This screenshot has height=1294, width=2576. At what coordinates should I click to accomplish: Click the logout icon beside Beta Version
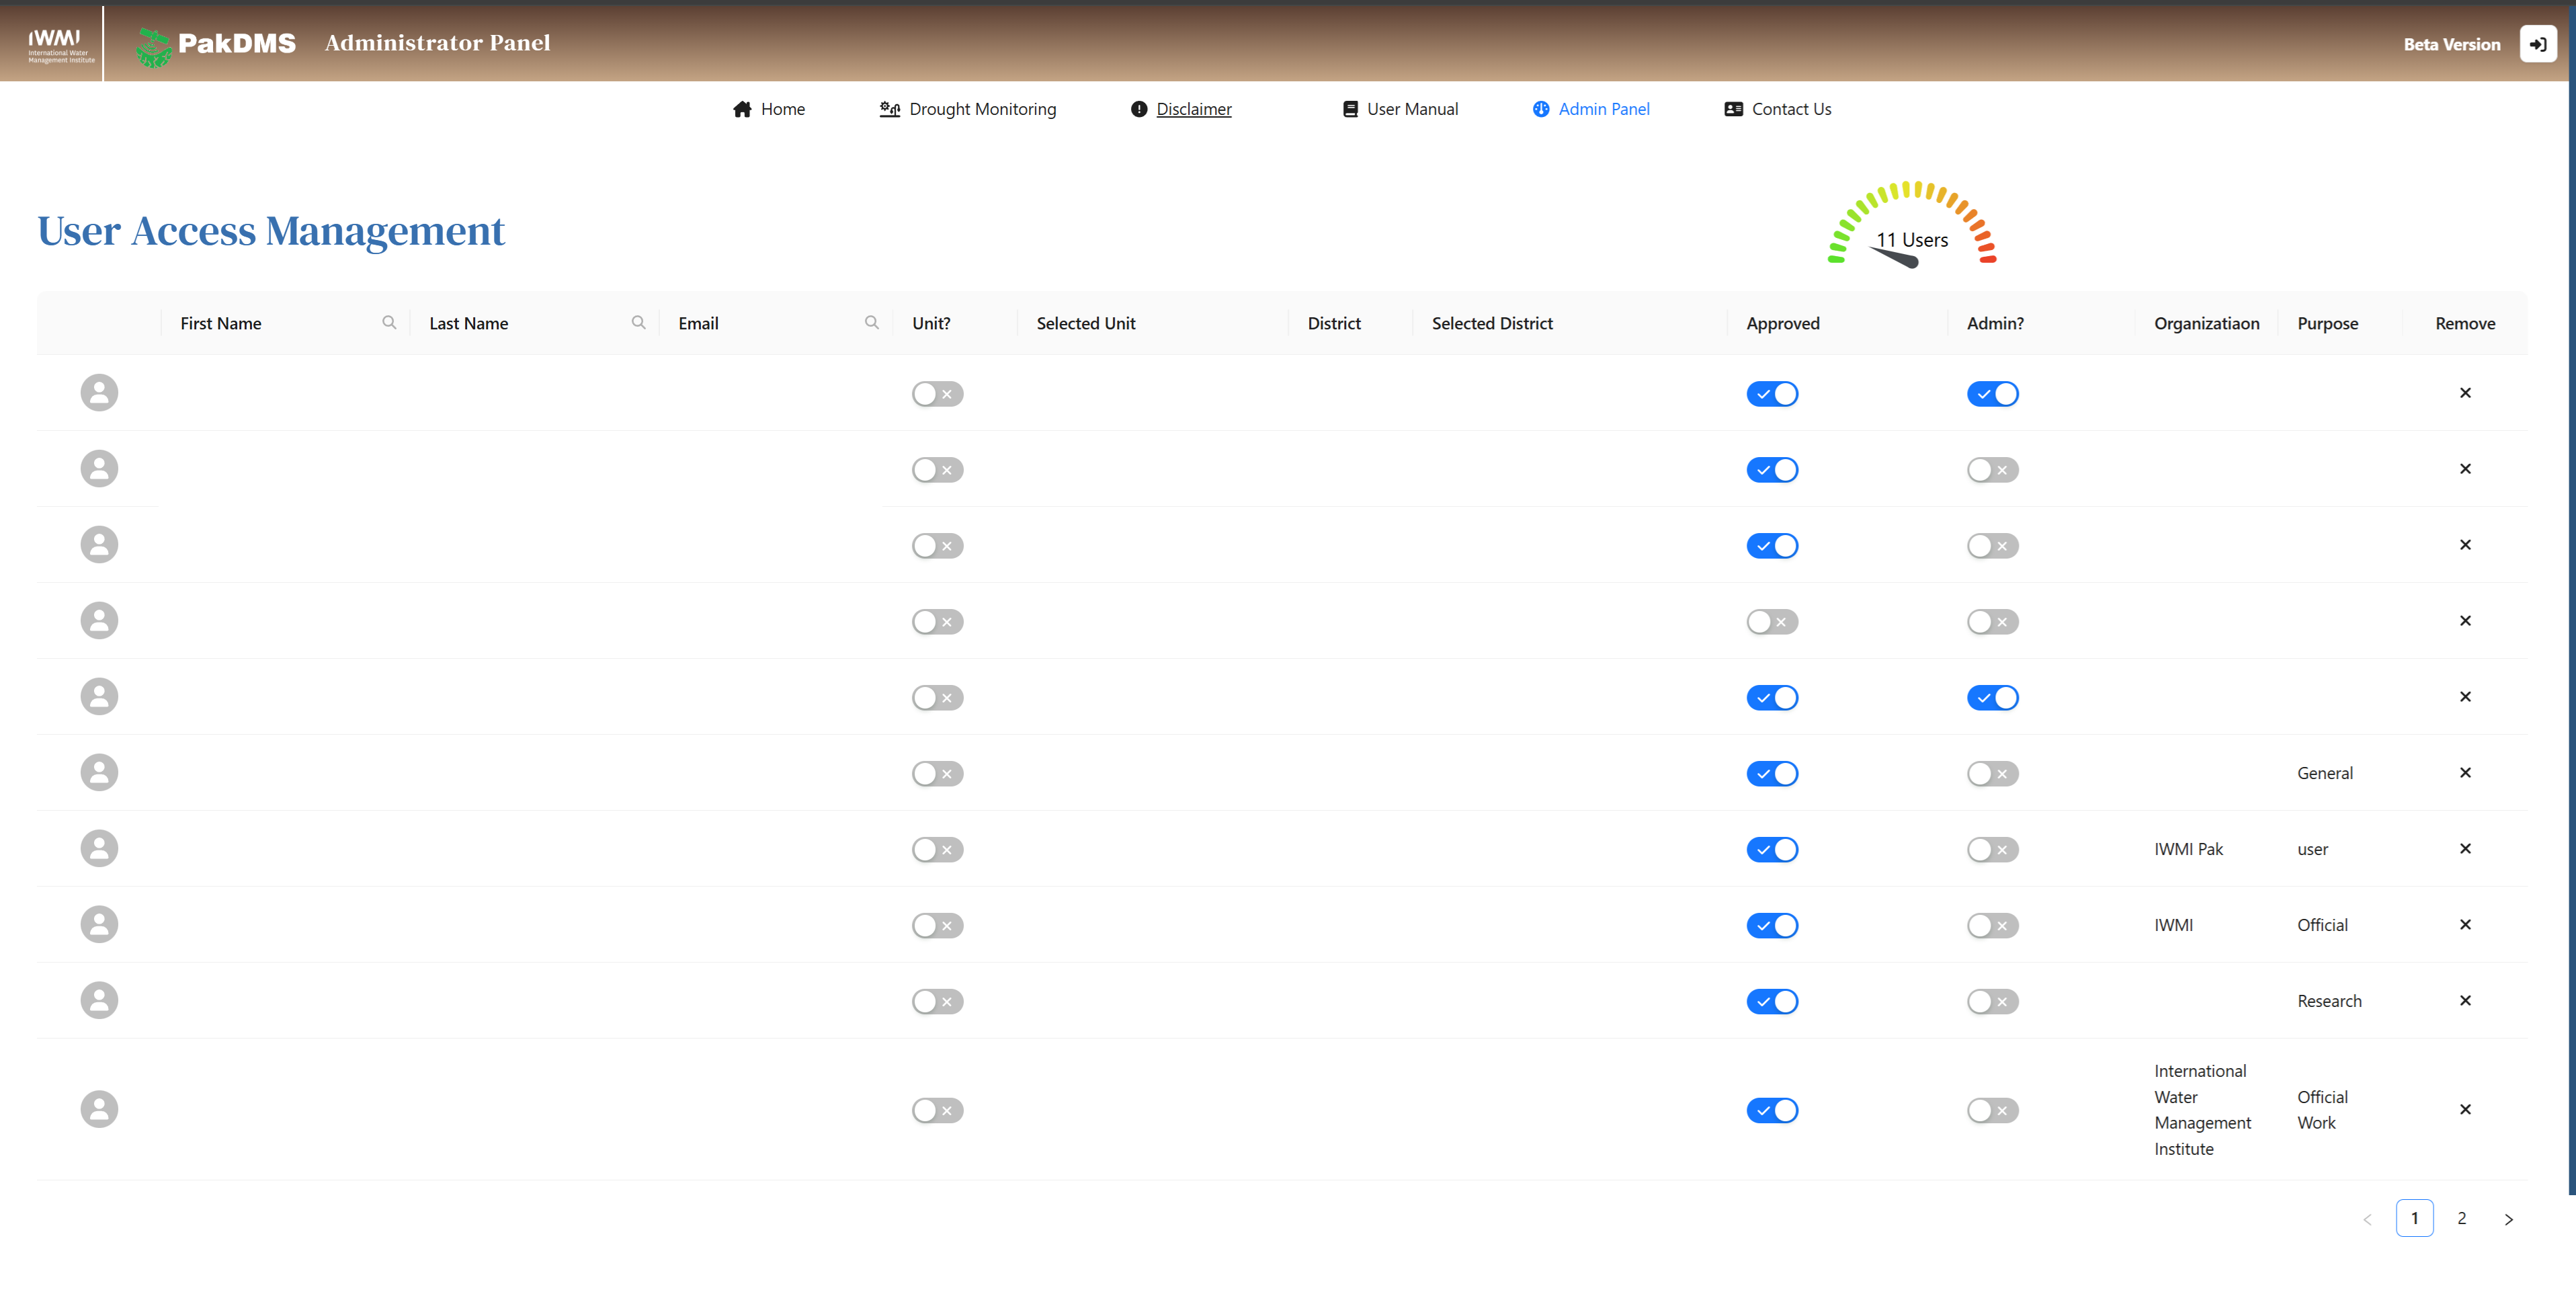coord(2537,44)
